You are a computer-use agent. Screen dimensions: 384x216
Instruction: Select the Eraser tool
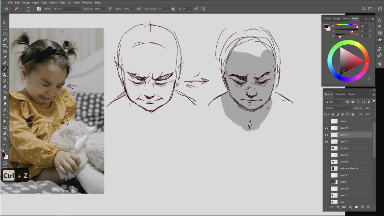[x=5, y=87]
